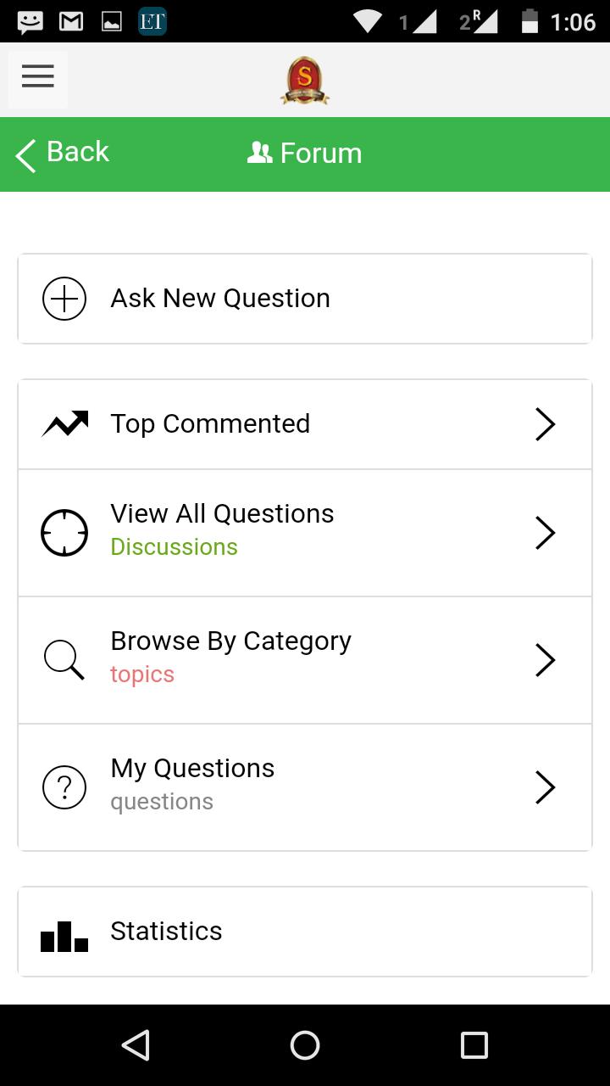
Task: Open the My Questions entry
Action: 192,769
